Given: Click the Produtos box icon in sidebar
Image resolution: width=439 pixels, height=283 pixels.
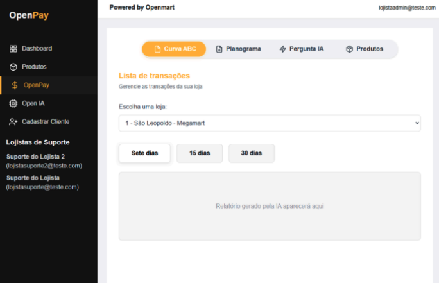Looking at the screenshot, I should [13, 67].
